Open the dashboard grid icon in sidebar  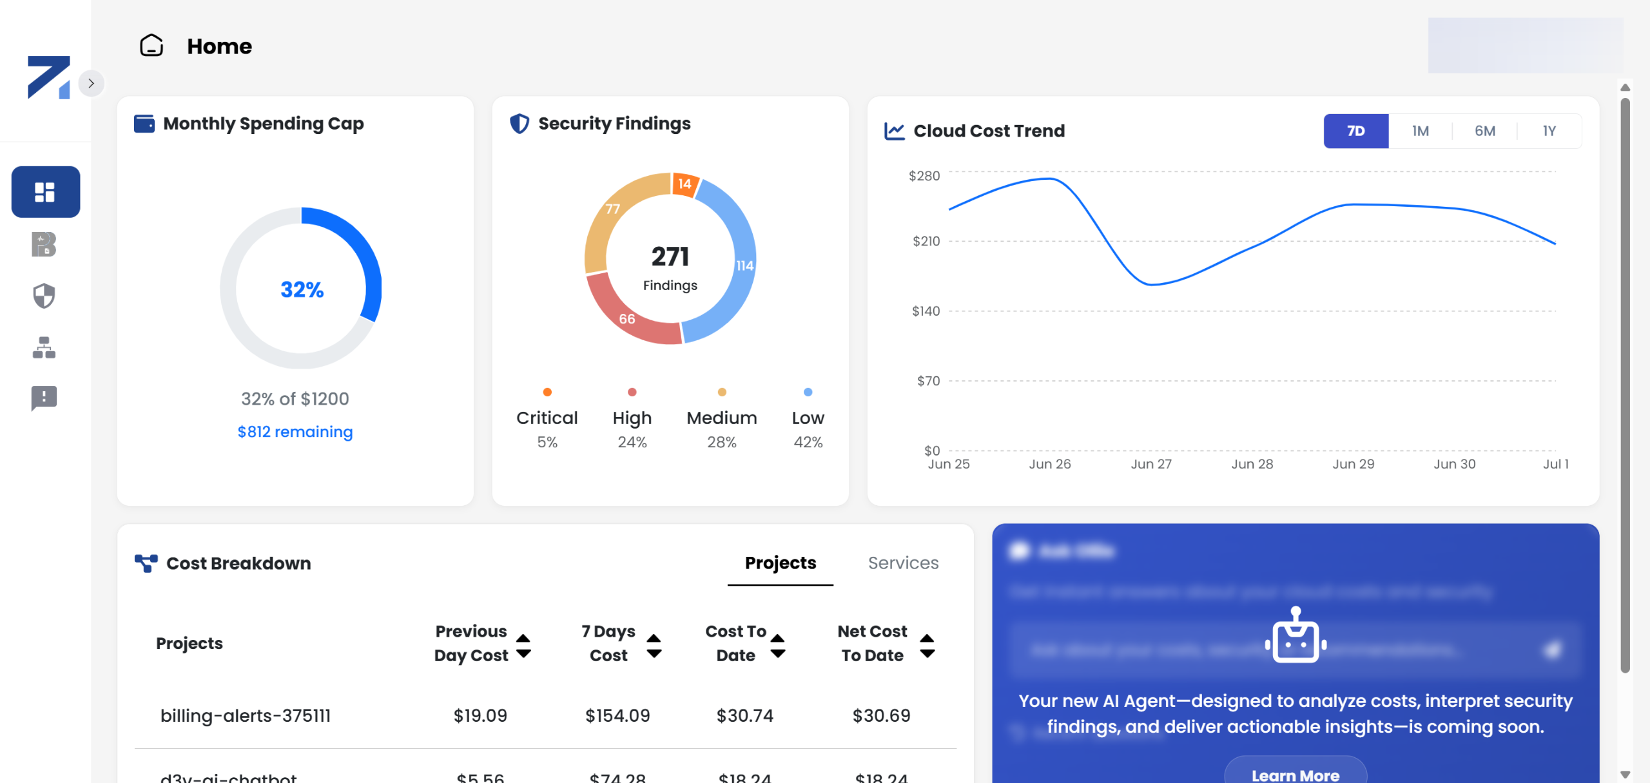(45, 191)
